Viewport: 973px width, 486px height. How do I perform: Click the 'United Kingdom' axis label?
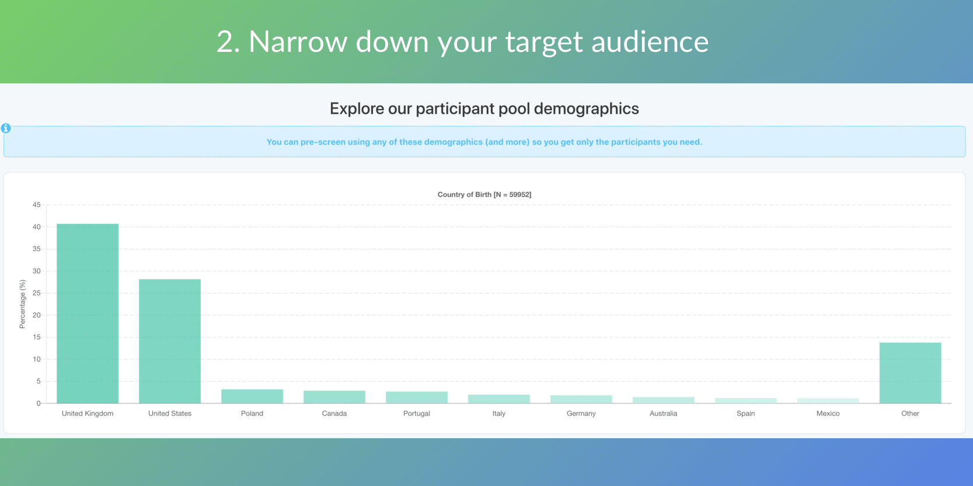coord(88,413)
